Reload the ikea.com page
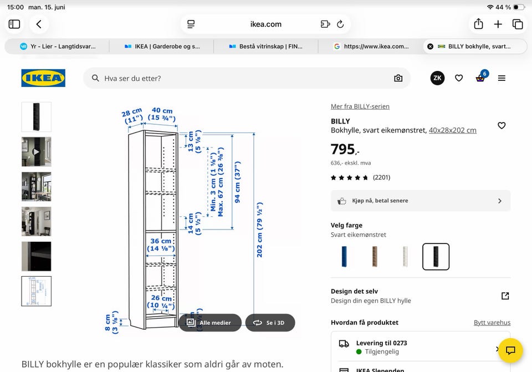 pos(340,24)
